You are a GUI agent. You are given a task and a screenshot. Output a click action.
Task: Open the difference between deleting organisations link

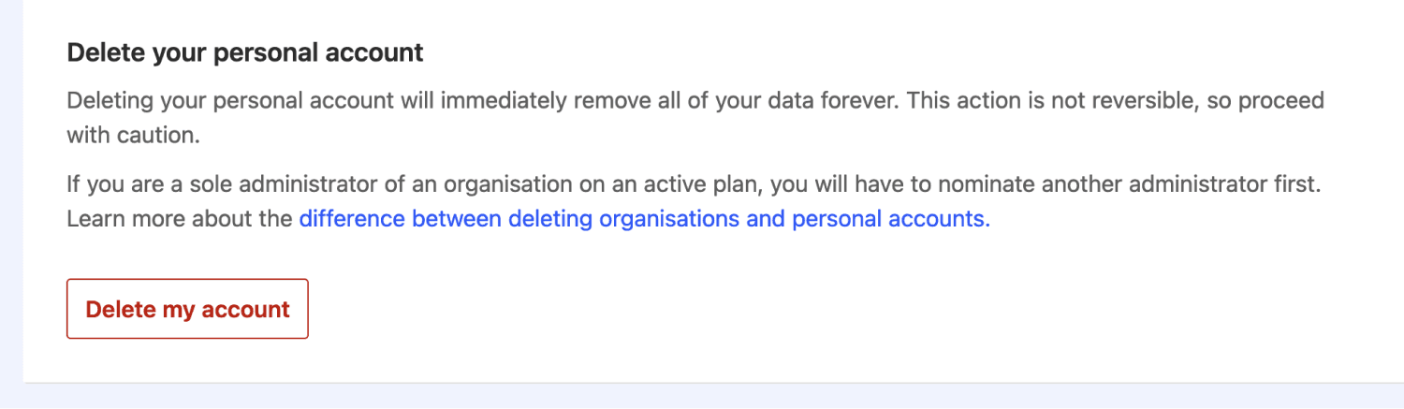coord(644,220)
